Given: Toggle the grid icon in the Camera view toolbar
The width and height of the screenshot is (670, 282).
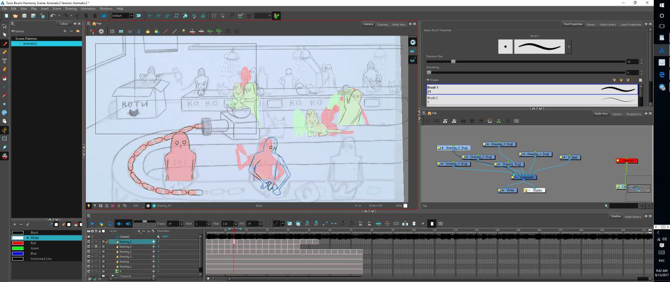Looking at the screenshot, I should coord(111,31).
